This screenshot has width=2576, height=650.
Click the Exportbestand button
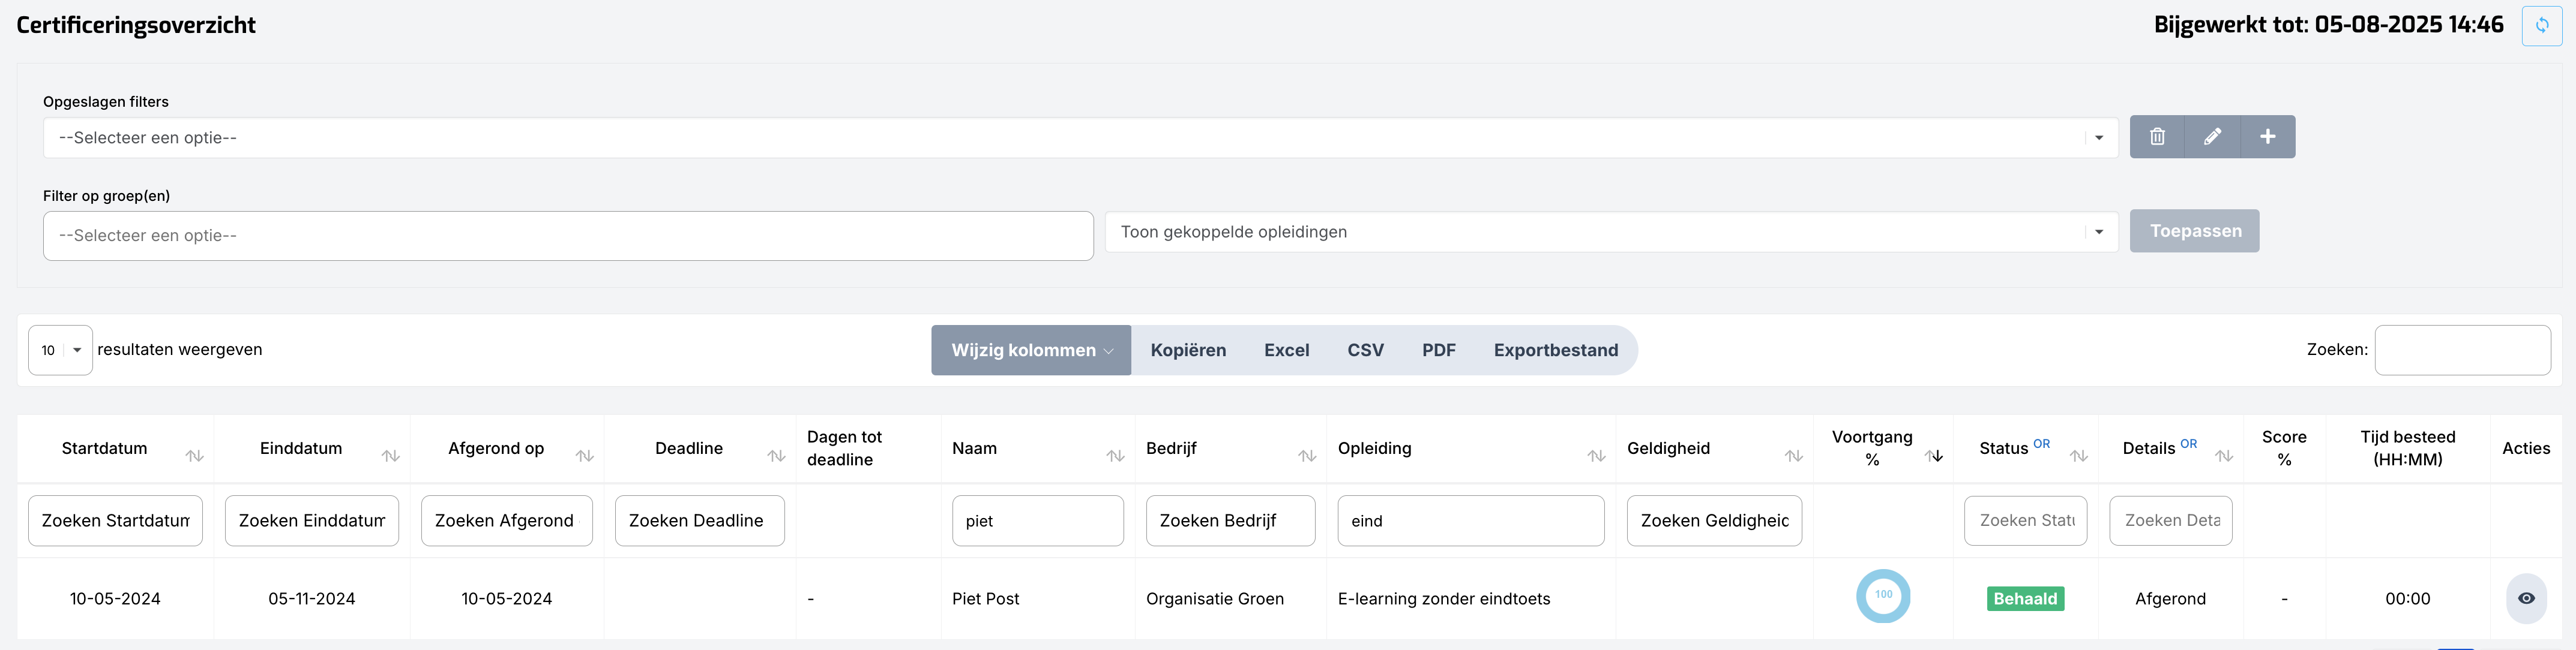(1555, 350)
